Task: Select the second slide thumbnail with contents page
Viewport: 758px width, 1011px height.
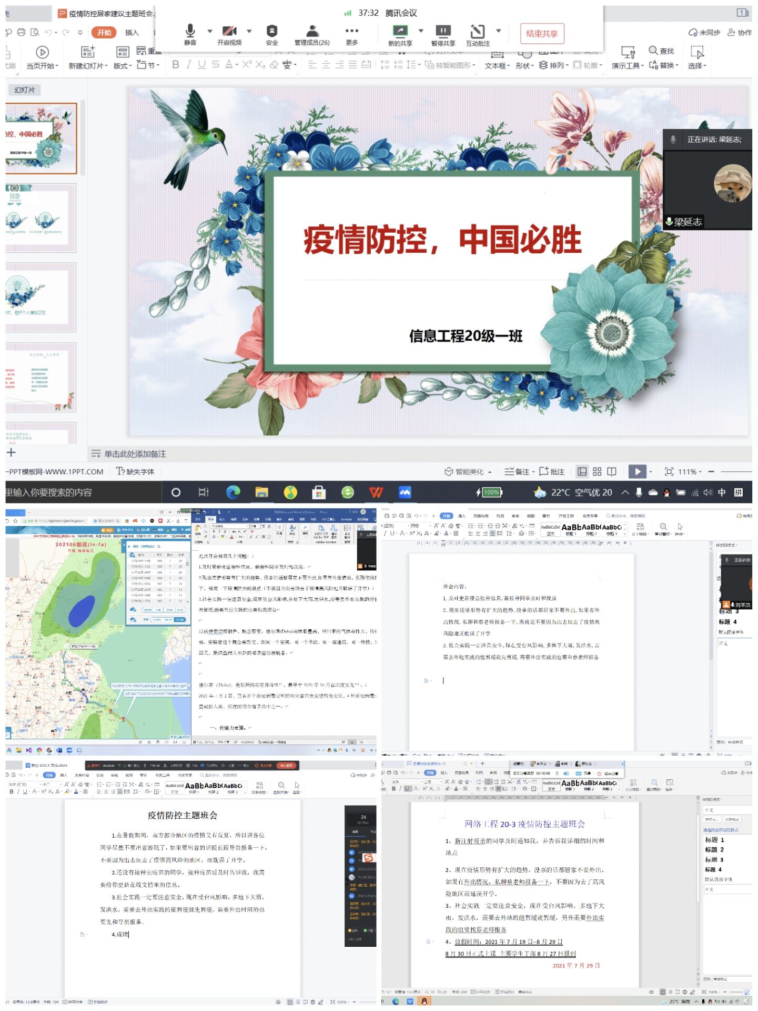Action: pos(41,217)
